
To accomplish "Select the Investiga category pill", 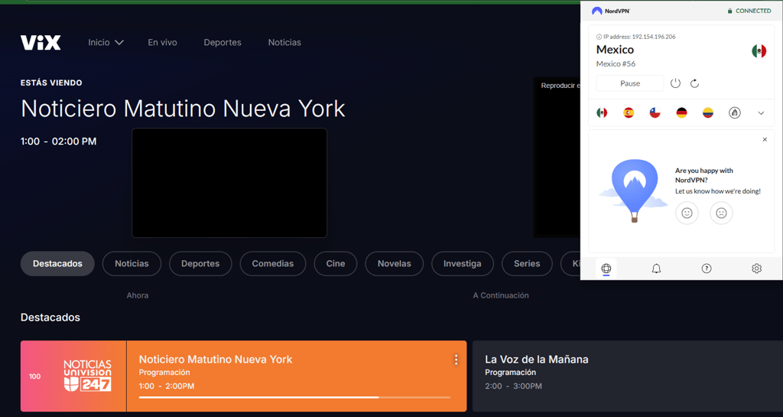I will point(463,264).
